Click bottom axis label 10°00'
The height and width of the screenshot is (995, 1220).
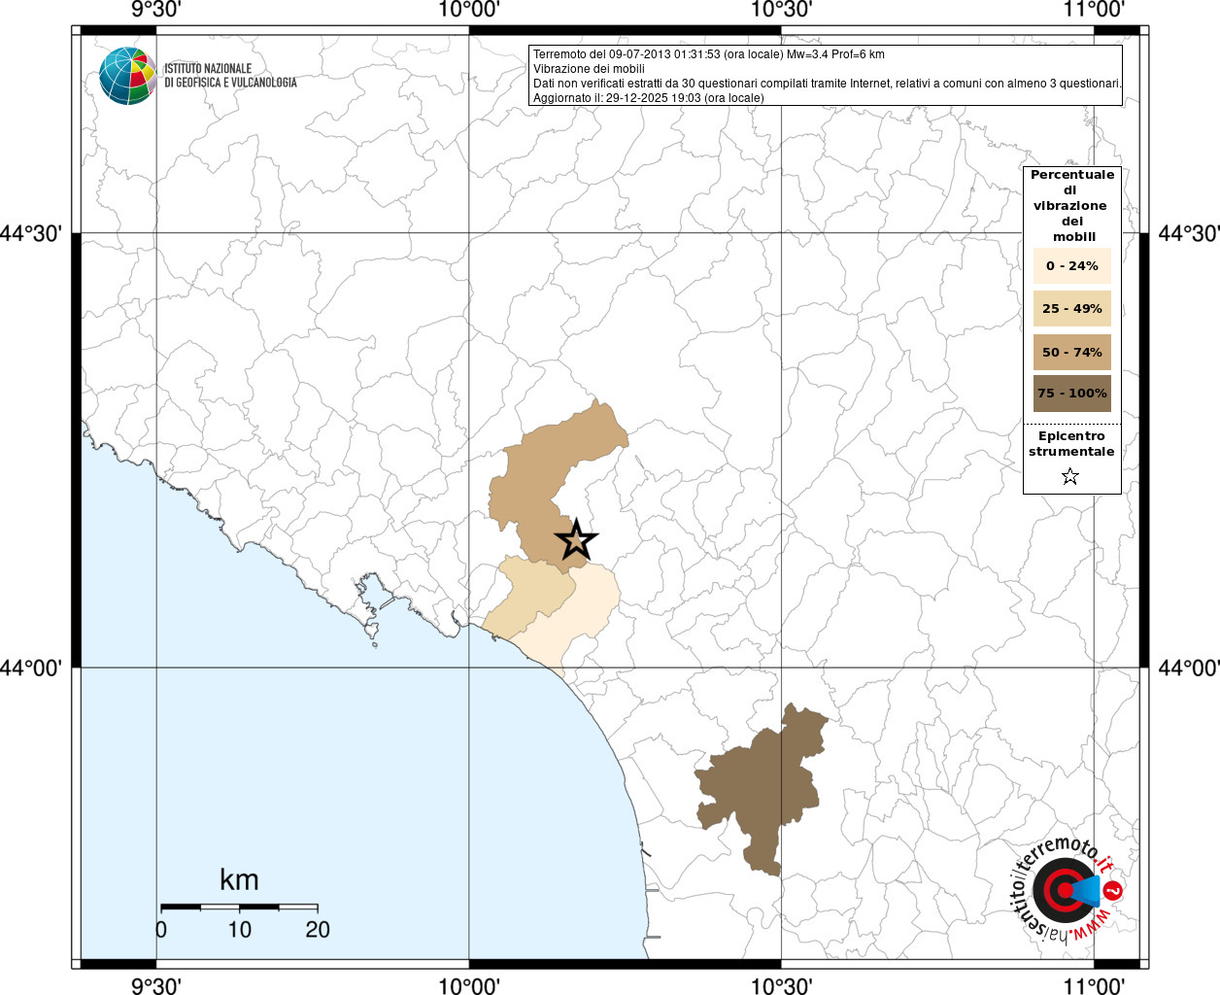[x=469, y=985]
